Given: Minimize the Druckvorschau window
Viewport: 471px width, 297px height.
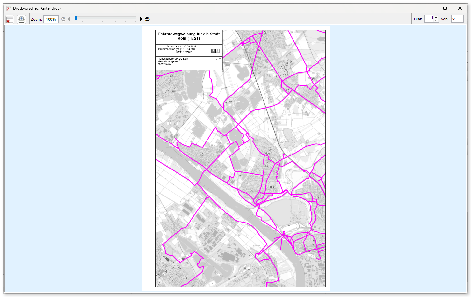Looking at the screenshot, I should pyautogui.click(x=430, y=8).
